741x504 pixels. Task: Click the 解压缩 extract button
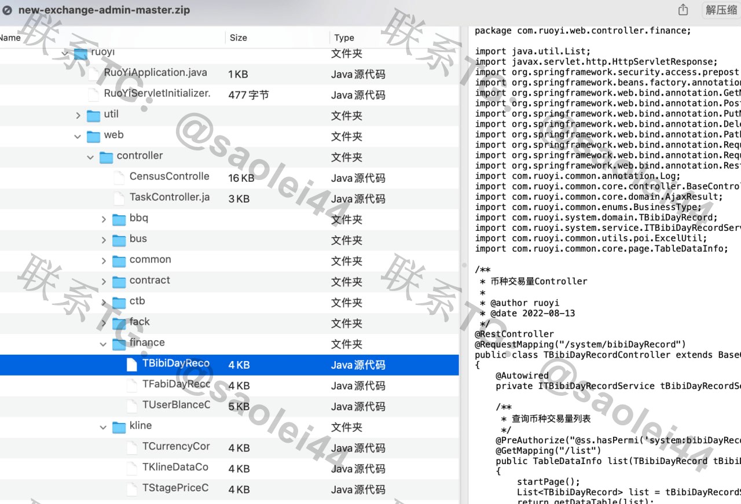pyautogui.click(x=721, y=10)
